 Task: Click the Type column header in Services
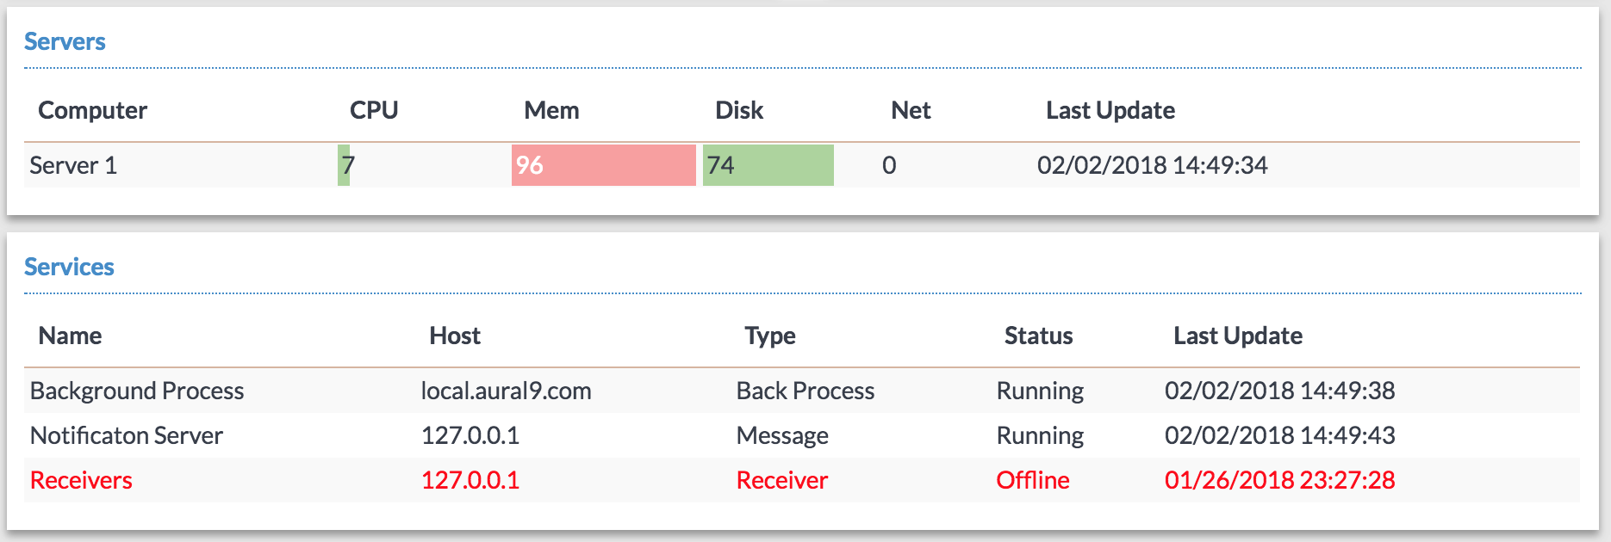[x=770, y=336]
